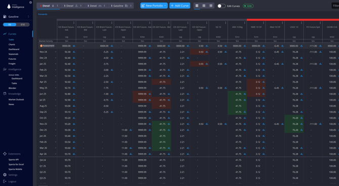Click the Q4 24 quarterly row label
This screenshot has width=339, height=186.
(x=43, y=160)
